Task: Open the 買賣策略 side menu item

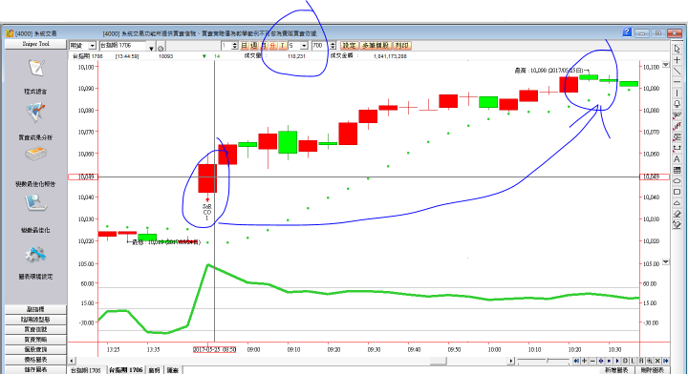Action: (x=35, y=340)
